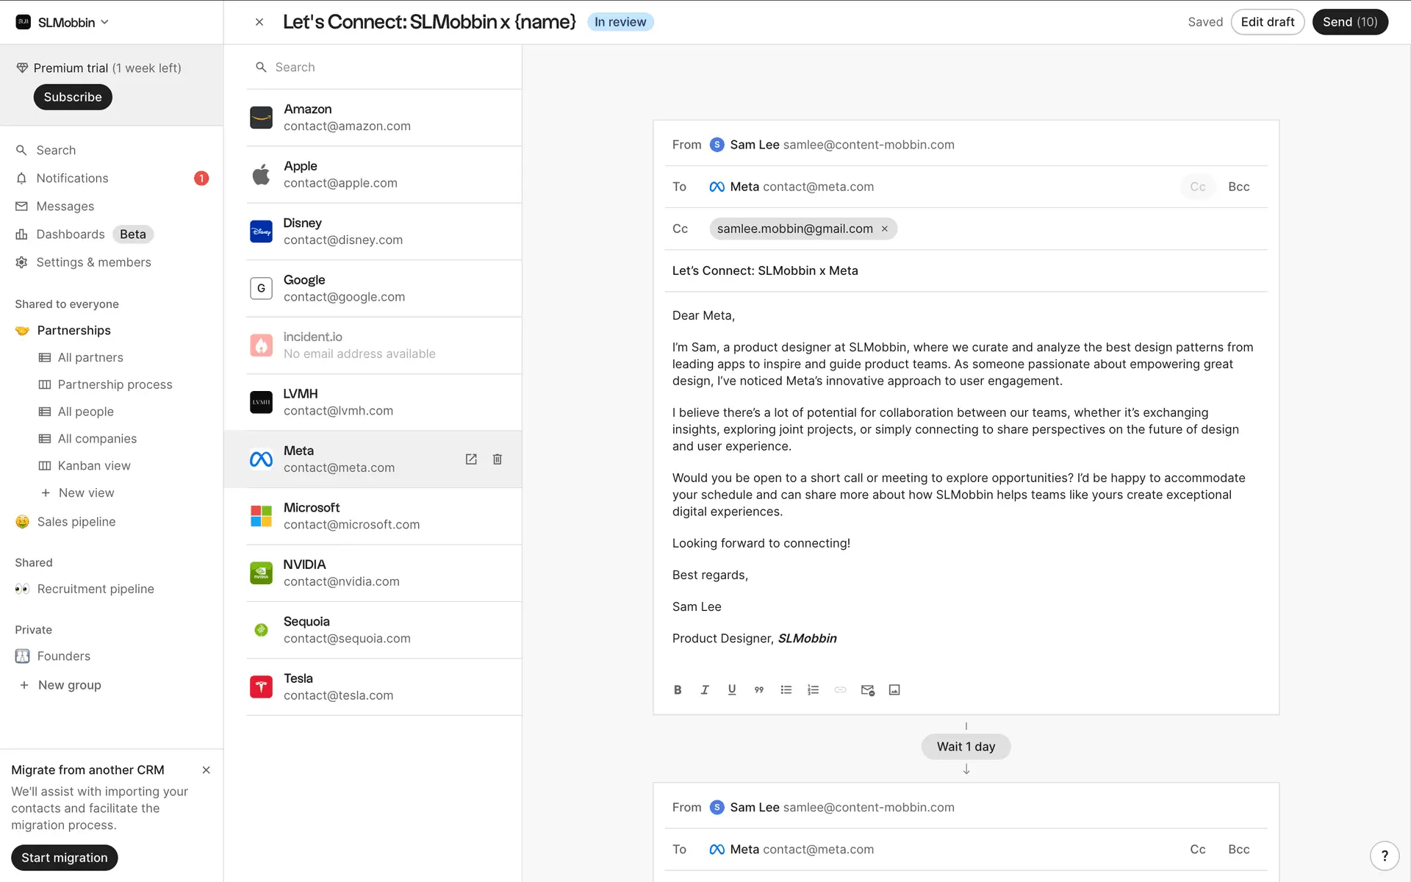Image resolution: width=1411 pixels, height=882 pixels.
Task: Open the Wait 1 day delay selector
Action: click(x=966, y=747)
